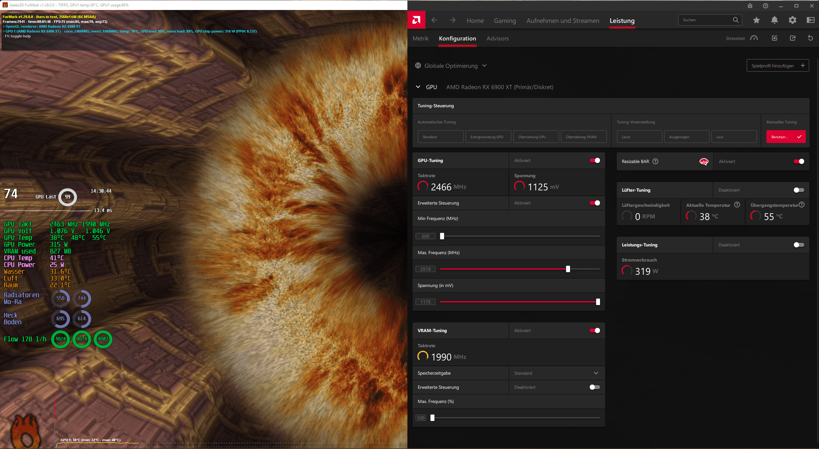The width and height of the screenshot is (819, 449).
Task: Select Übertaktung VRAM preset
Action: (584, 137)
